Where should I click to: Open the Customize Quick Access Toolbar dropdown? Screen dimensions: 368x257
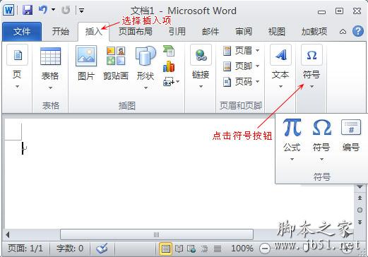pyautogui.click(x=81, y=11)
